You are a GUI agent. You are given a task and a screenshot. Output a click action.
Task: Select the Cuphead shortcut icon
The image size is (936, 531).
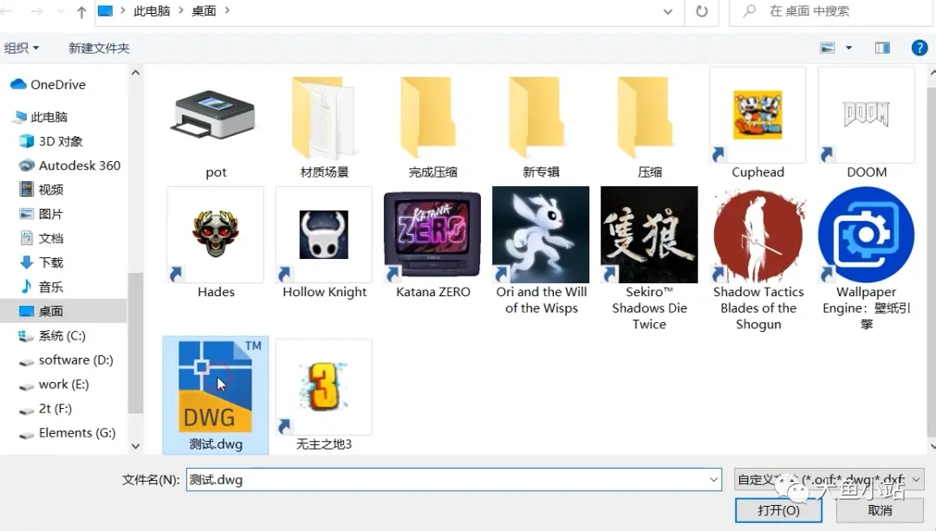(x=757, y=115)
